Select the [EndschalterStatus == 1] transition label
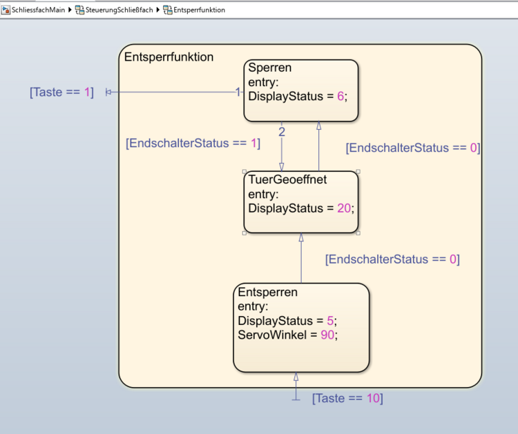This screenshot has height=434, width=518. coord(193,144)
